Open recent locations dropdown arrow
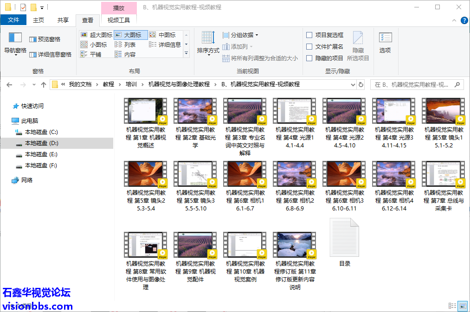 34,85
